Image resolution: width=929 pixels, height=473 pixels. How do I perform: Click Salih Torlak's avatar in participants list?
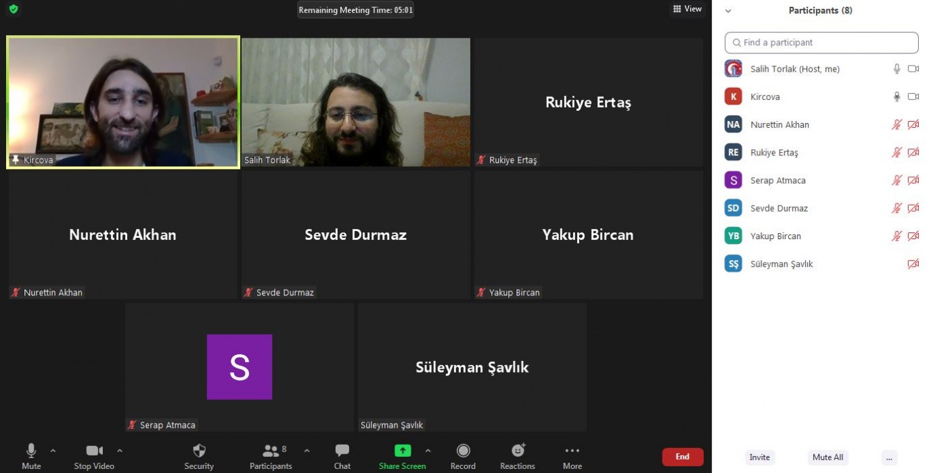733,69
